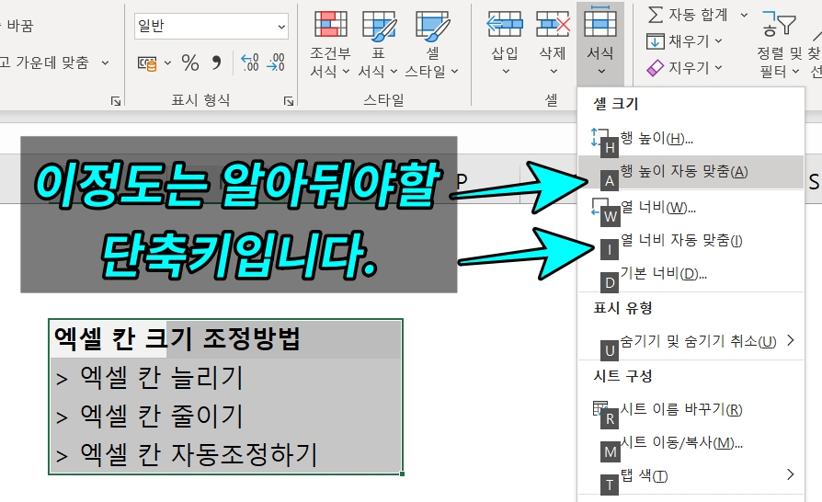Screen dimensions: 822x502
Task: Expand the 삽입 dropdown arrow
Action: (506, 72)
